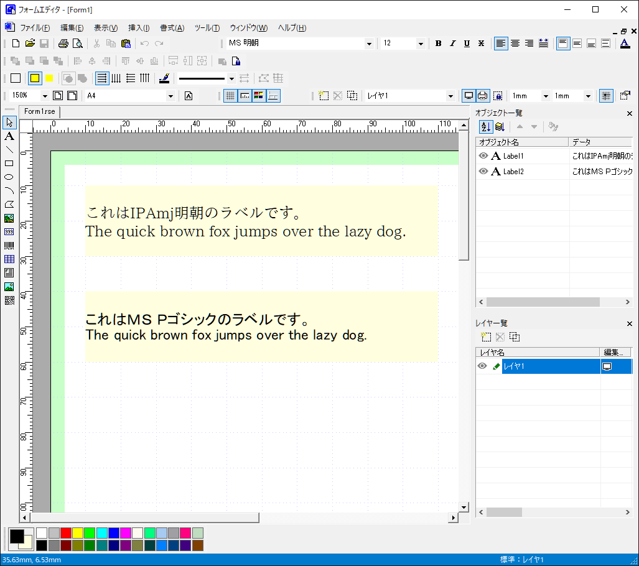This screenshot has height=566, width=639.
Task: Open print preview
Action: click(77, 43)
